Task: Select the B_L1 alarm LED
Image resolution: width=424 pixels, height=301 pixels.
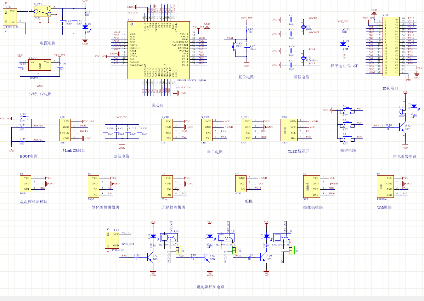Action: coord(414,106)
